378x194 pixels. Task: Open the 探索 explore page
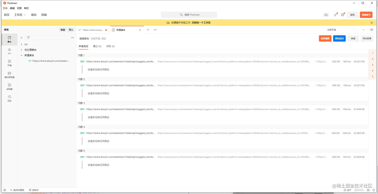point(44,15)
